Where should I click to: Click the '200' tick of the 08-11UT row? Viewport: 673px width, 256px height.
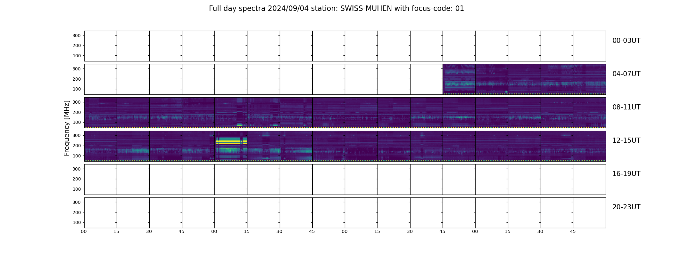click(77, 112)
